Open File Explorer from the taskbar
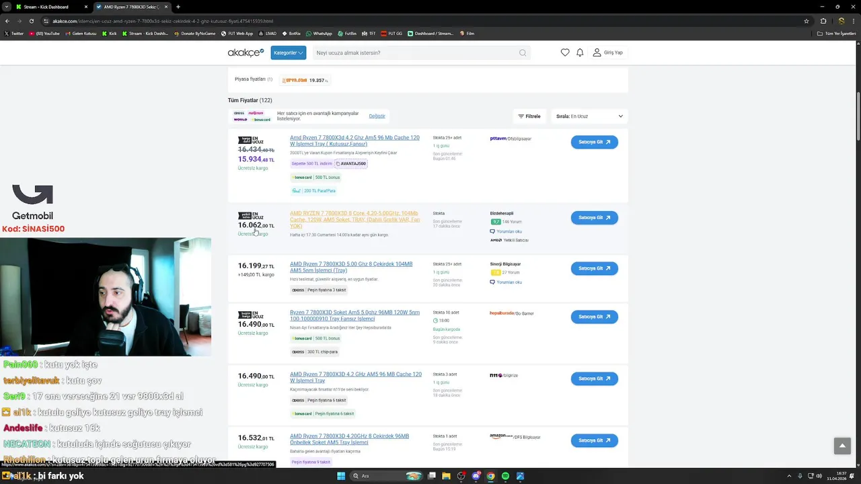This screenshot has height=484, width=861. (x=446, y=476)
